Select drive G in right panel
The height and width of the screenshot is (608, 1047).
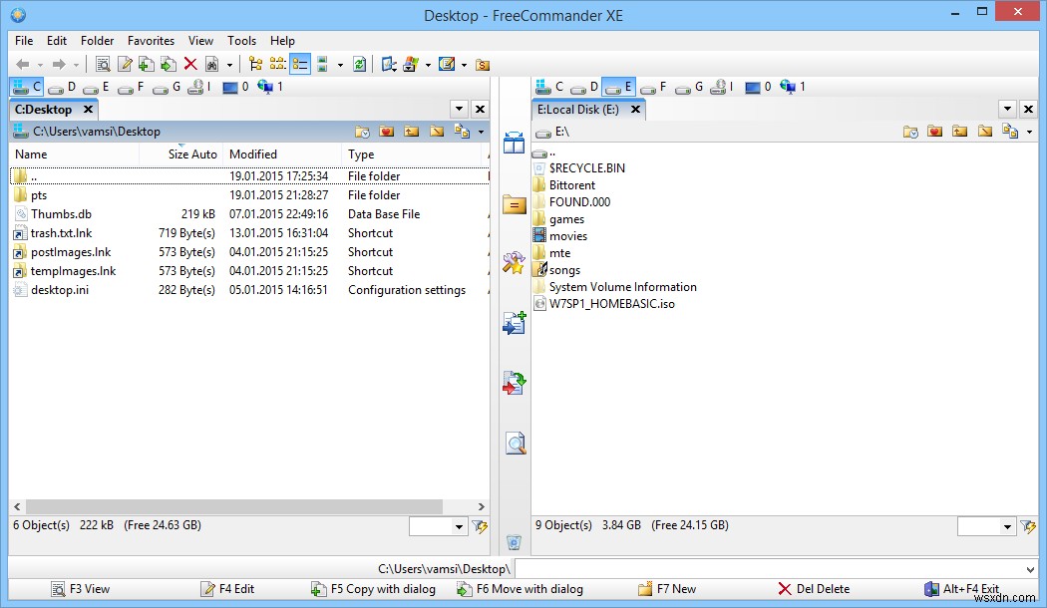pyautogui.click(x=690, y=87)
